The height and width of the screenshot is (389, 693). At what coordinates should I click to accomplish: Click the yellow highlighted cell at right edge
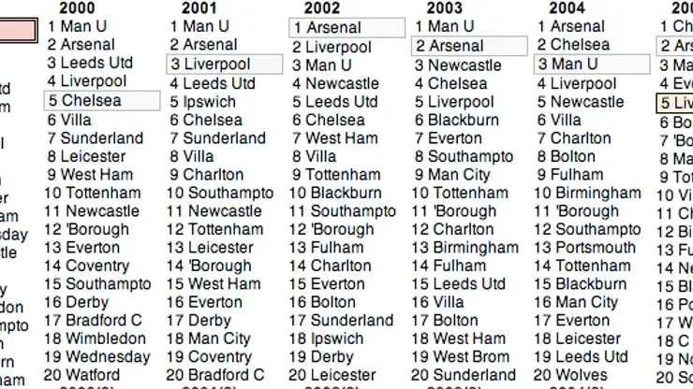[x=676, y=103]
